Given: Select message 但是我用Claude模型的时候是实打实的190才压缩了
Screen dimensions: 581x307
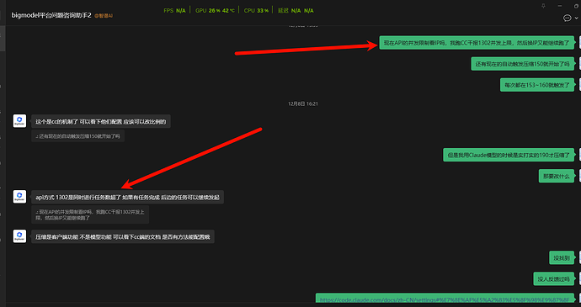Looking at the screenshot, I should point(509,155).
